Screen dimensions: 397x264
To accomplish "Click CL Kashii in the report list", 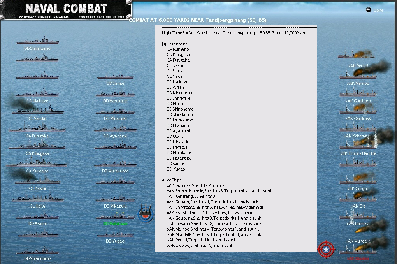I will point(175,66).
